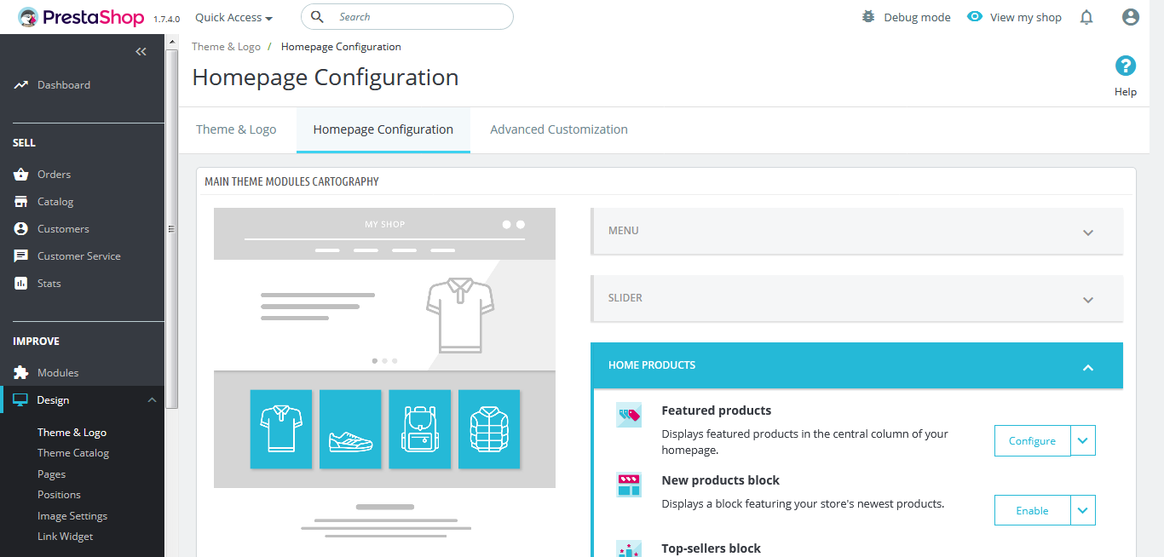The image size is (1164, 557).
Task: Click the View my shop link text
Action: pos(1026,17)
